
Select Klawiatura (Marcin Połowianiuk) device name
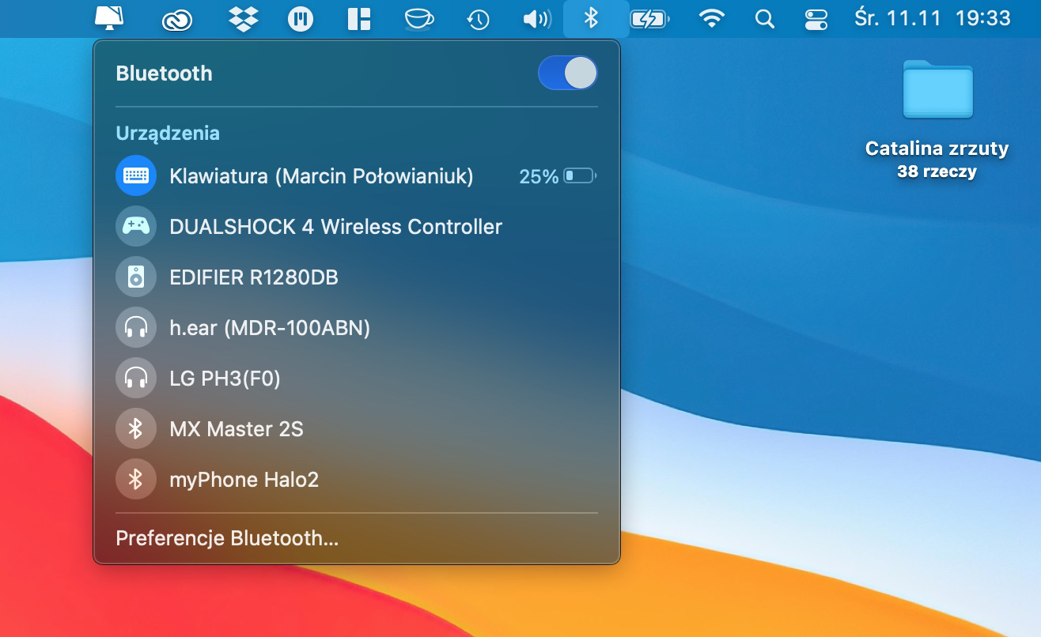point(321,176)
